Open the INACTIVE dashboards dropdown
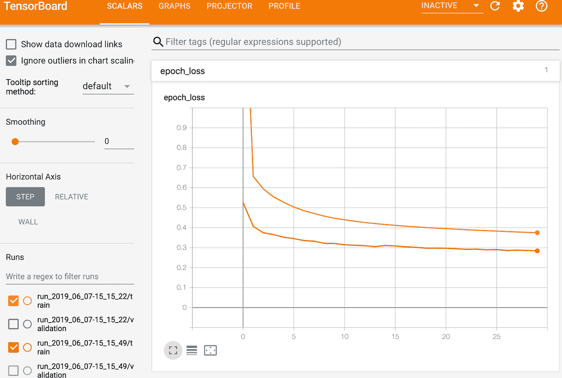Image resolution: width=562 pixels, height=378 pixels. (x=452, y=6)
